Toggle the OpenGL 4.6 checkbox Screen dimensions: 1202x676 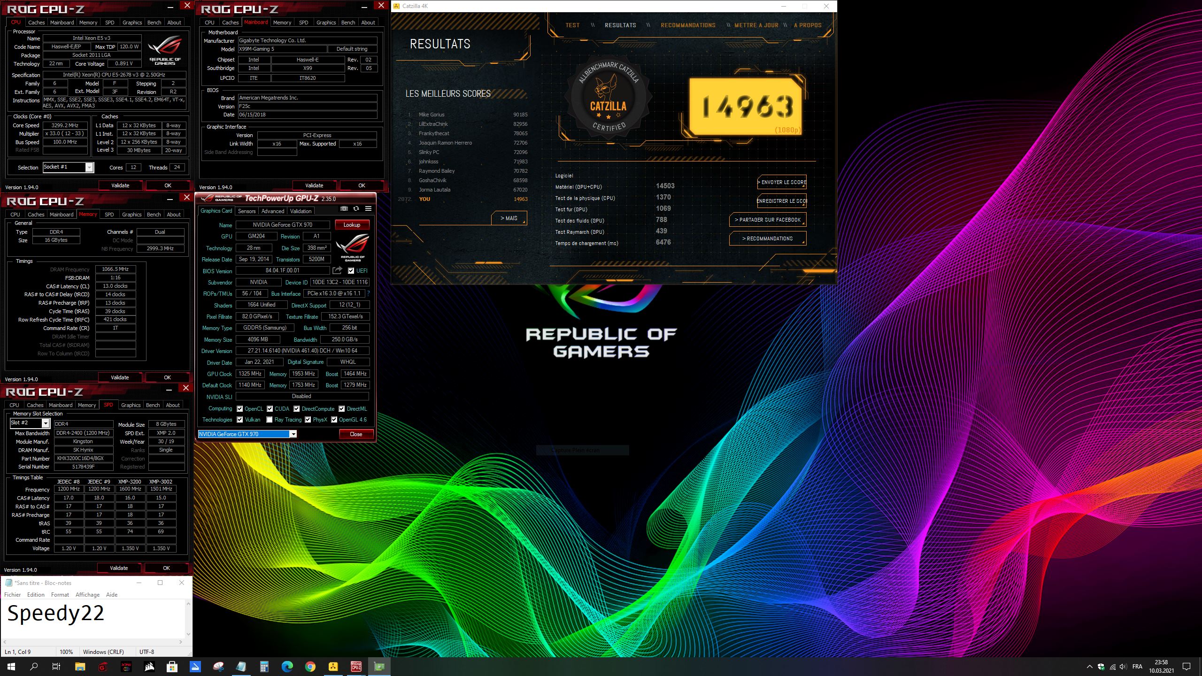(334, 419)
